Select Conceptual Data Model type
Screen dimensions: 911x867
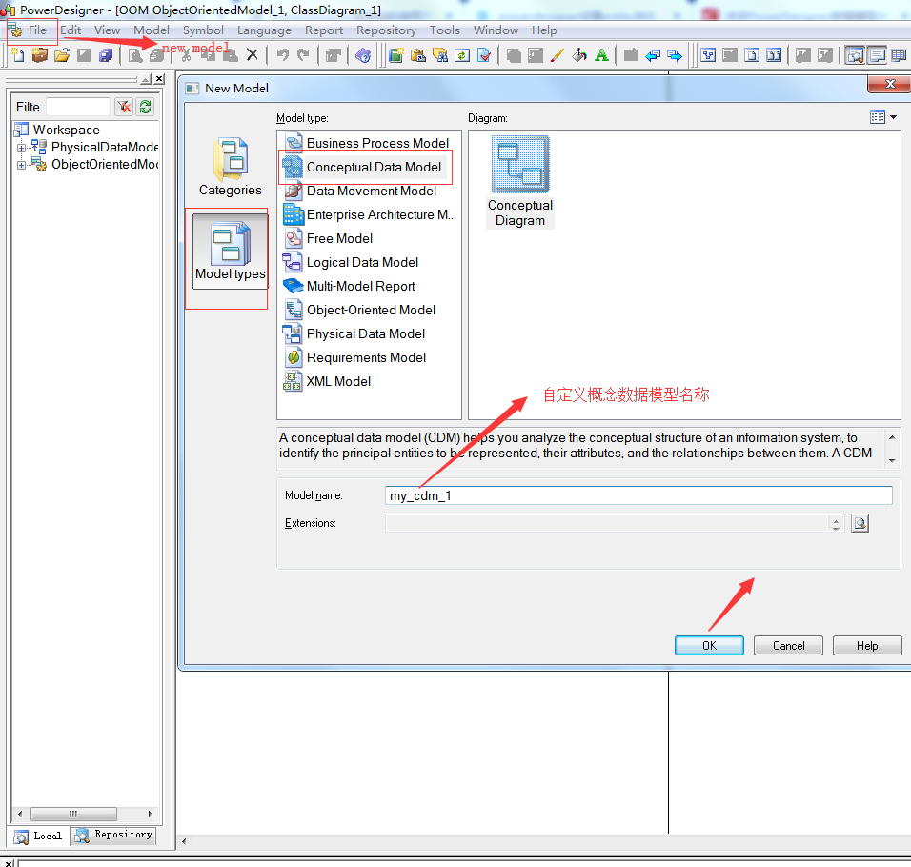tap(362, 167)
